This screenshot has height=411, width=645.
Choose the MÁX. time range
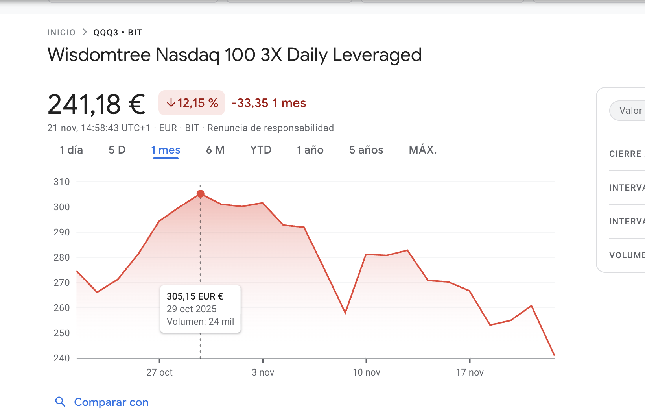(x=423, y=150)
